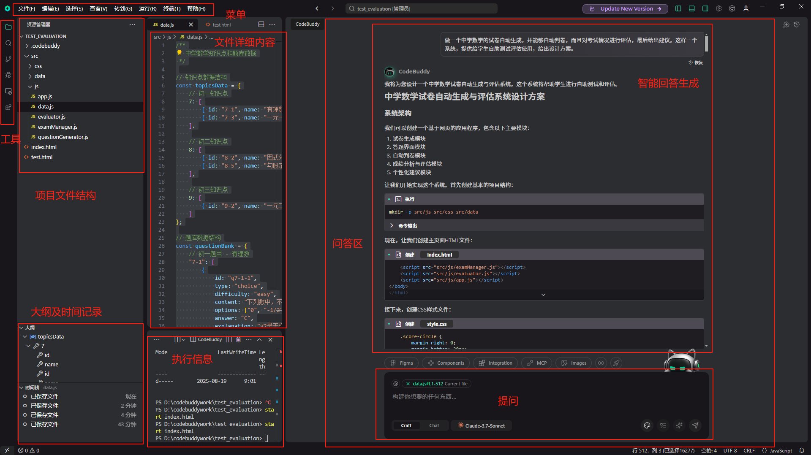Toggle the bottom panel visibility
811x455 pixels.
(692, 8)
